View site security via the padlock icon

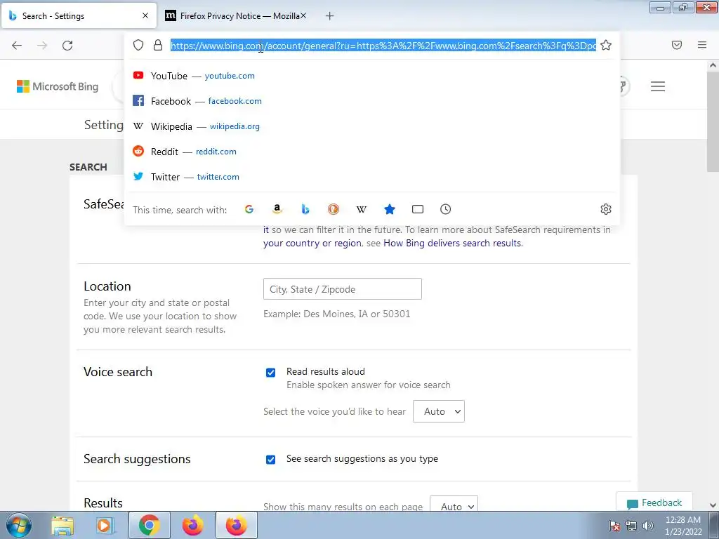(x=158, y=45)
